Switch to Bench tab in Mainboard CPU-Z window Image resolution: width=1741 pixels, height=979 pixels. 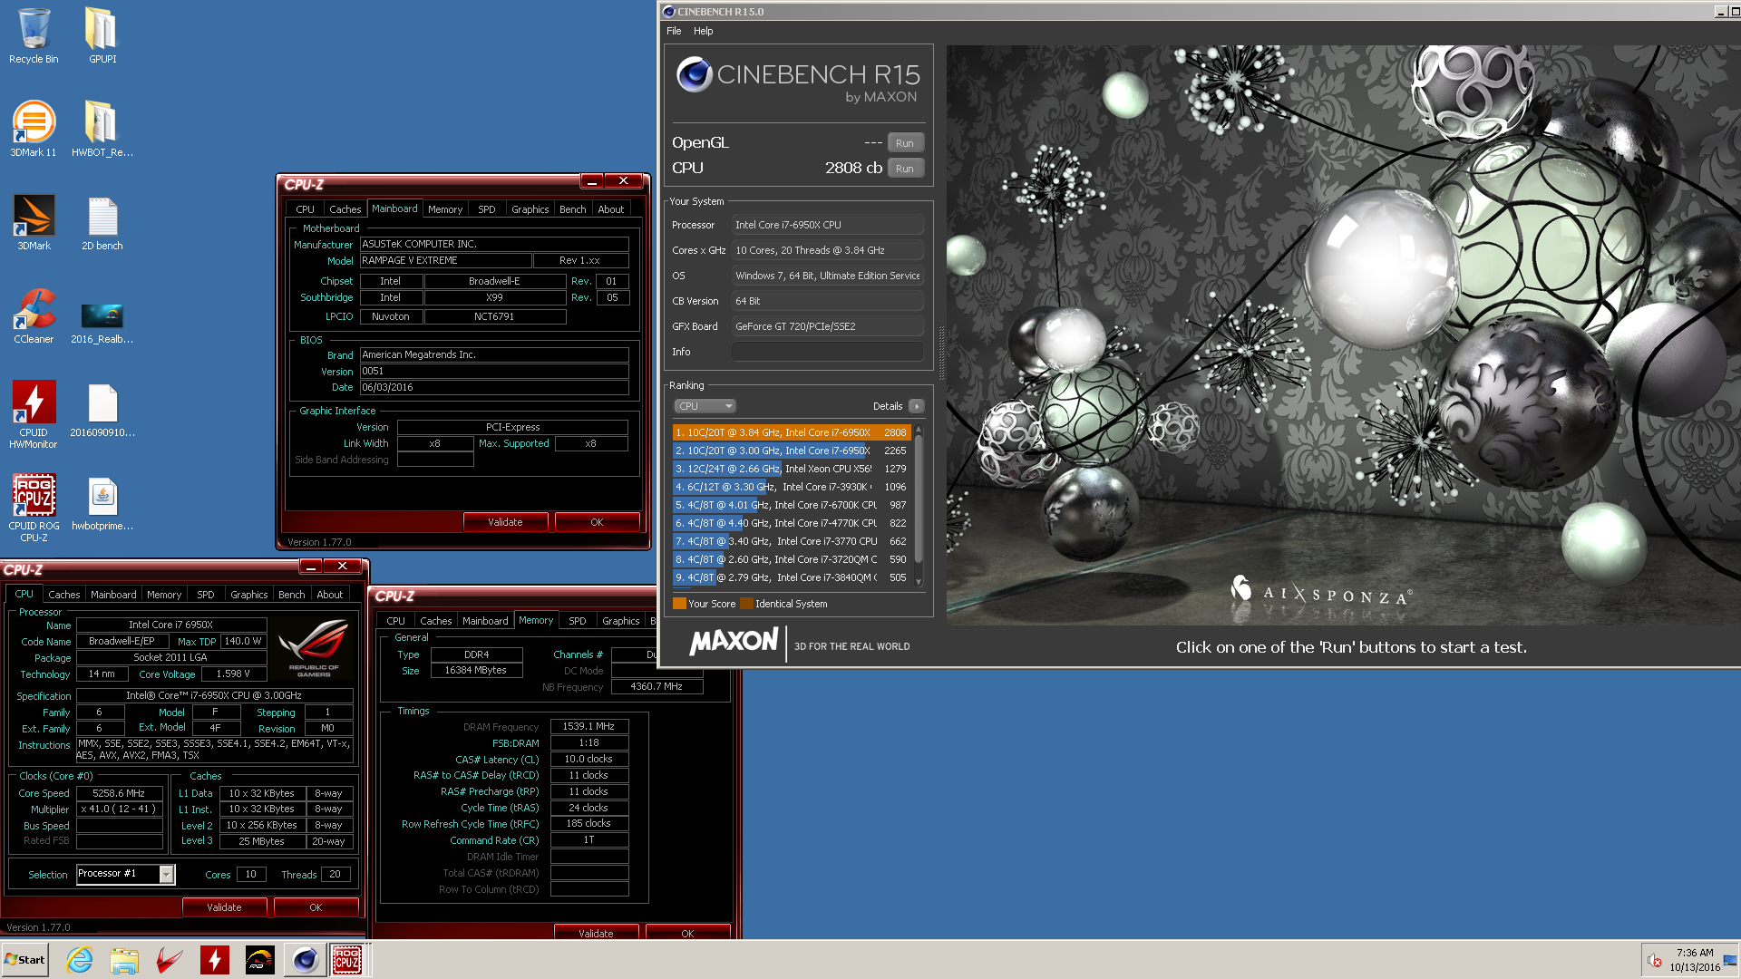point(573,209)
